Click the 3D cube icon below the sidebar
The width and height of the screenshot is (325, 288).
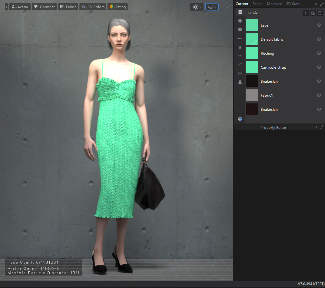(x=240, y=119)
